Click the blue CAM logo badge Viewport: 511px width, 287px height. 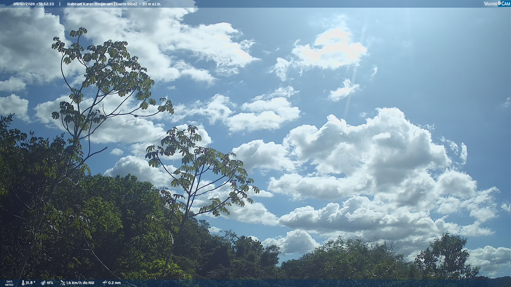click(x=506, y=4)
